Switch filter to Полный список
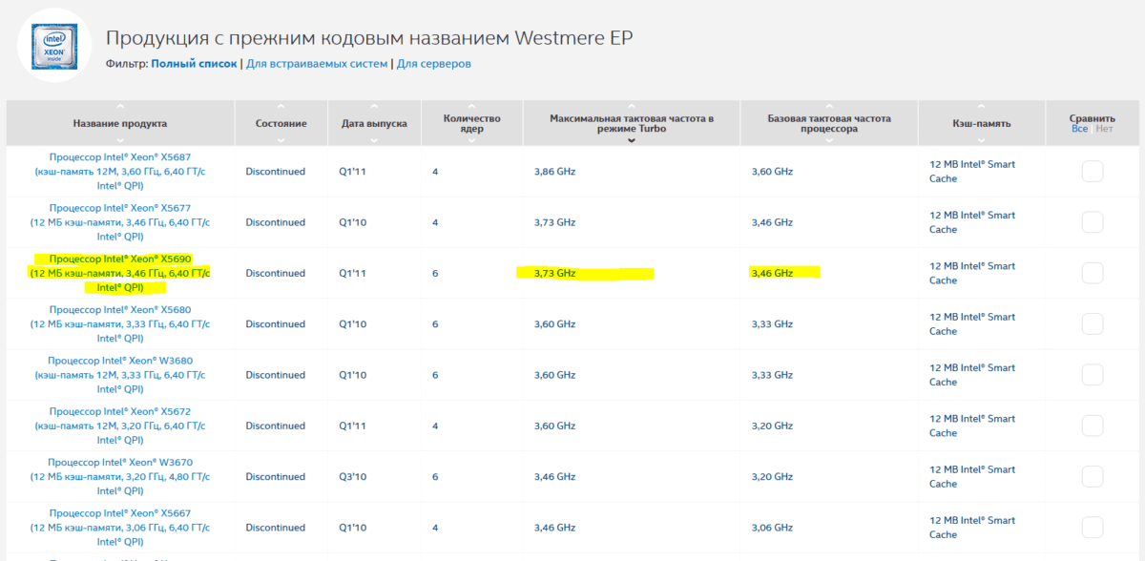The height and width of the screenshot is (561, 1145). pyautogui.click(x=194, y=64)
